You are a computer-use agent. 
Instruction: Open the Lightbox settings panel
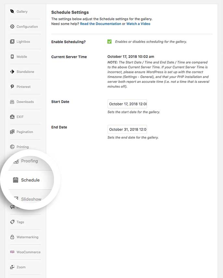coord(23,42)
